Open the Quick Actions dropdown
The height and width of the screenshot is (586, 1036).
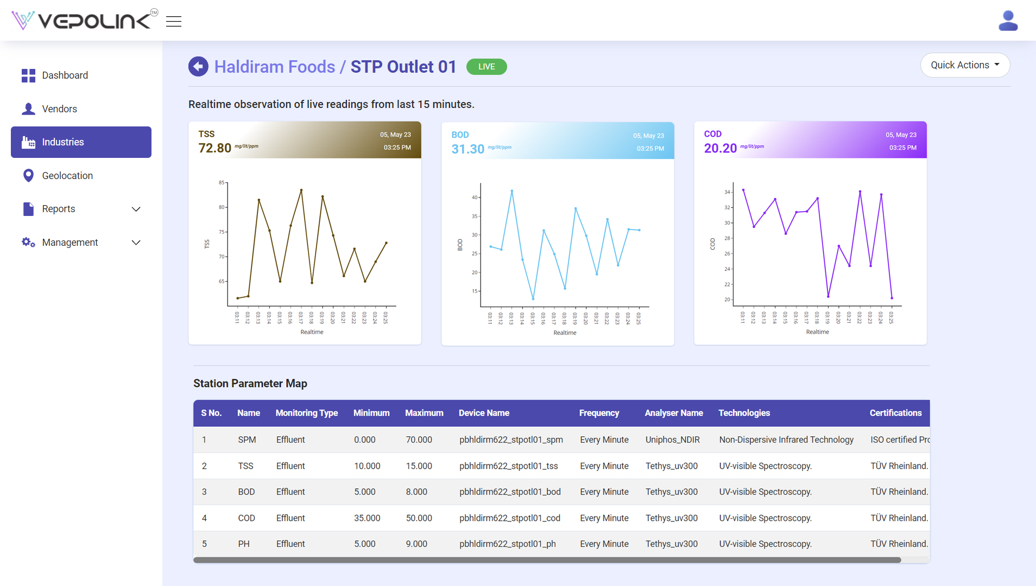(965, 65)
